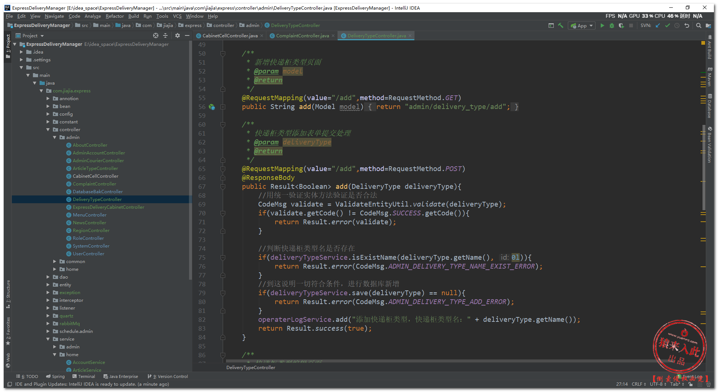The image size is (718, 392).
Task: Toggle the 1: Project tool window
Action: [x=8, y=47]
